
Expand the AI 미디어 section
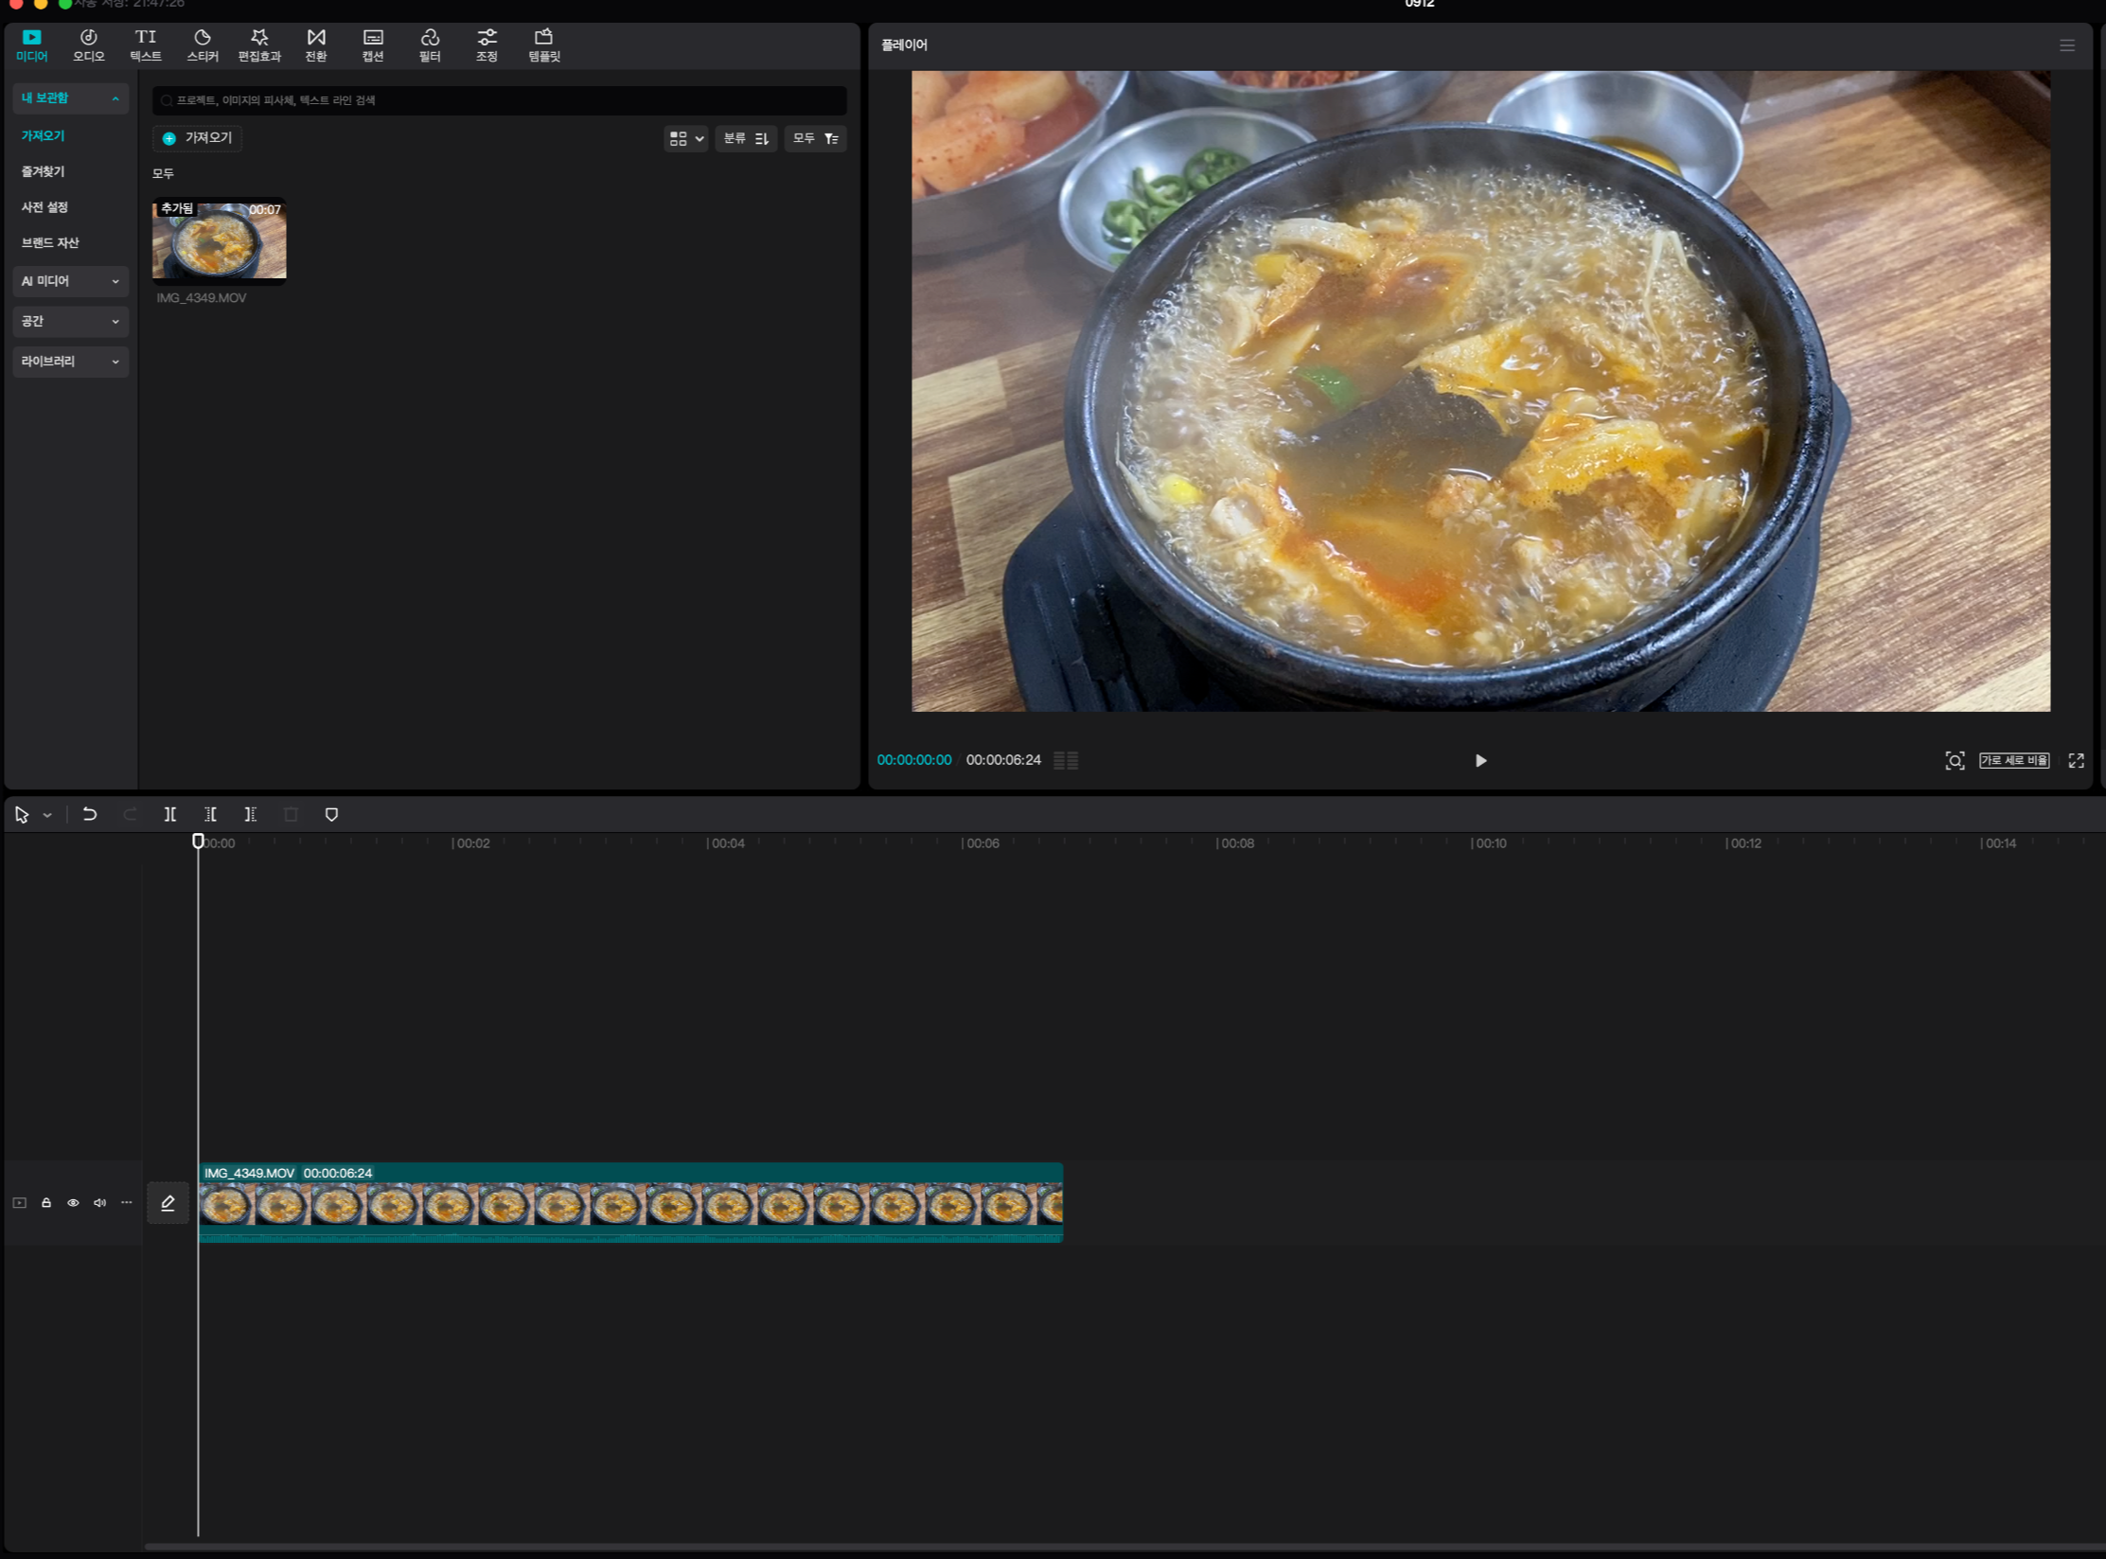[70, 281]
